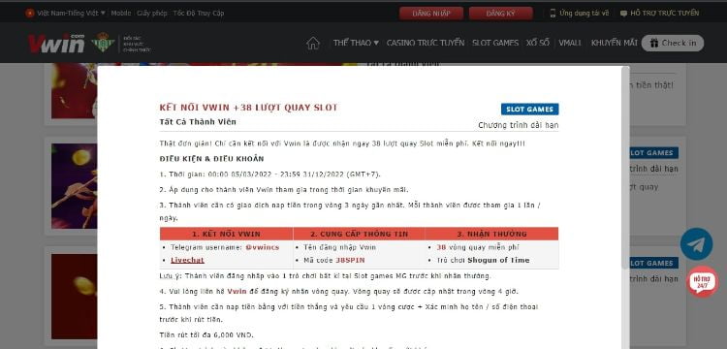Click the table header 3. NHẬN THƯỞNG

tap(491, 234)
